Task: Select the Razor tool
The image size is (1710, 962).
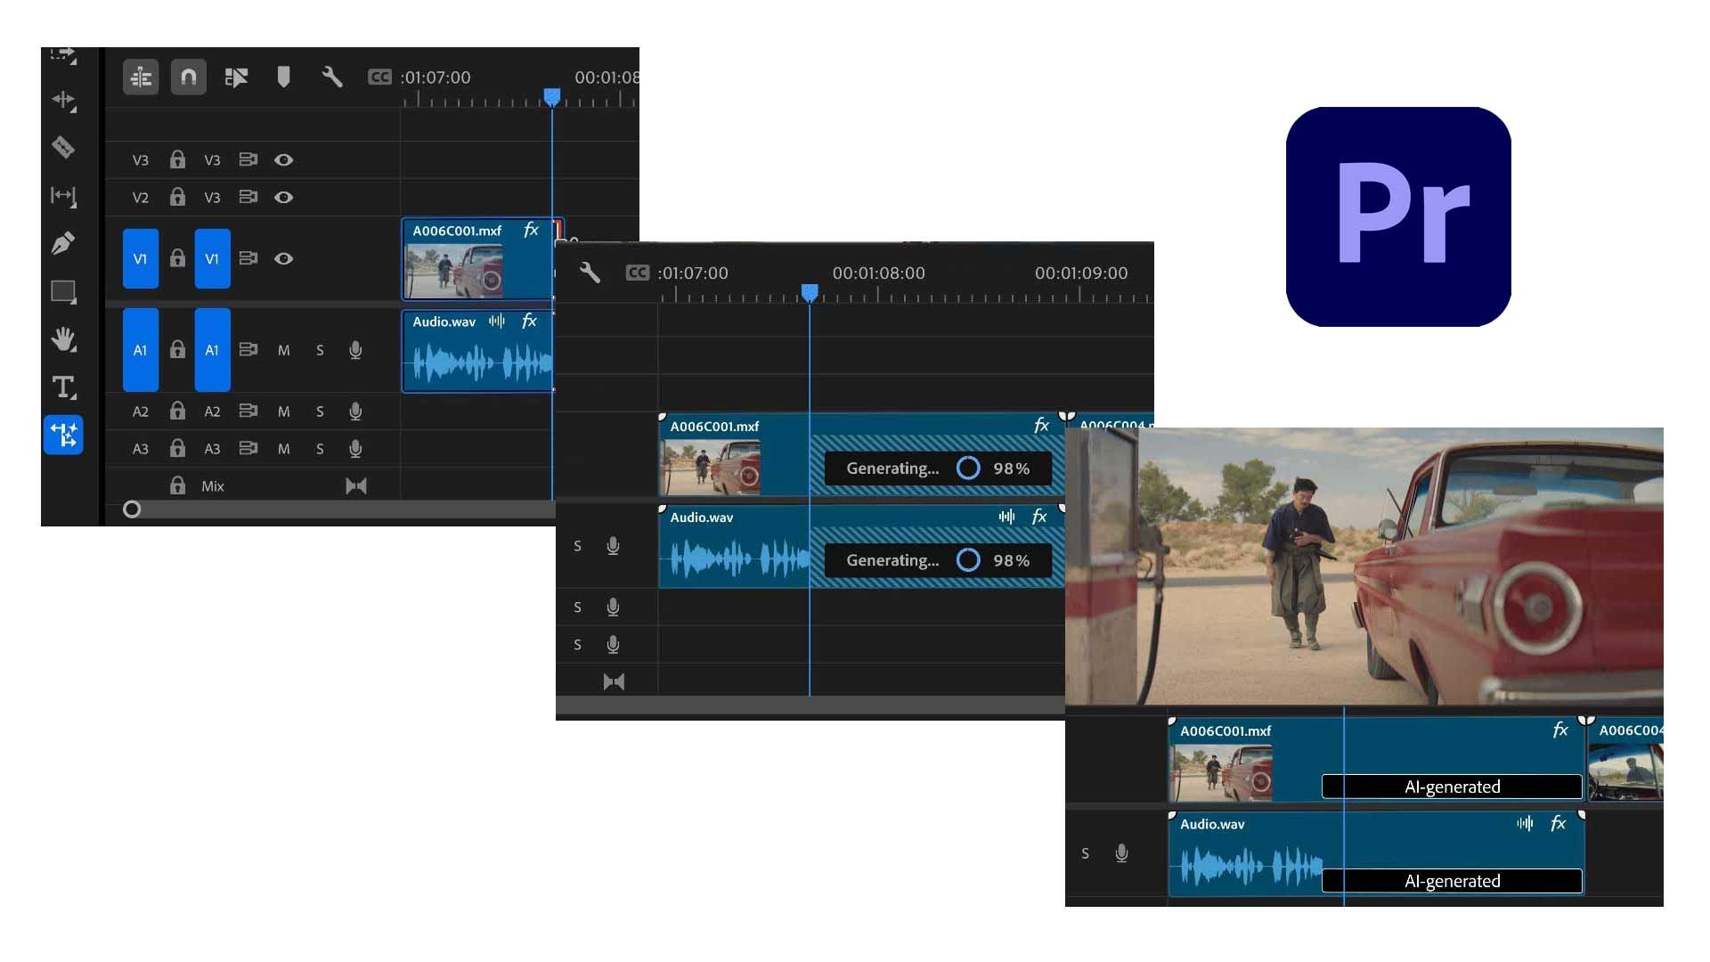Action: [x=64, y=148]
